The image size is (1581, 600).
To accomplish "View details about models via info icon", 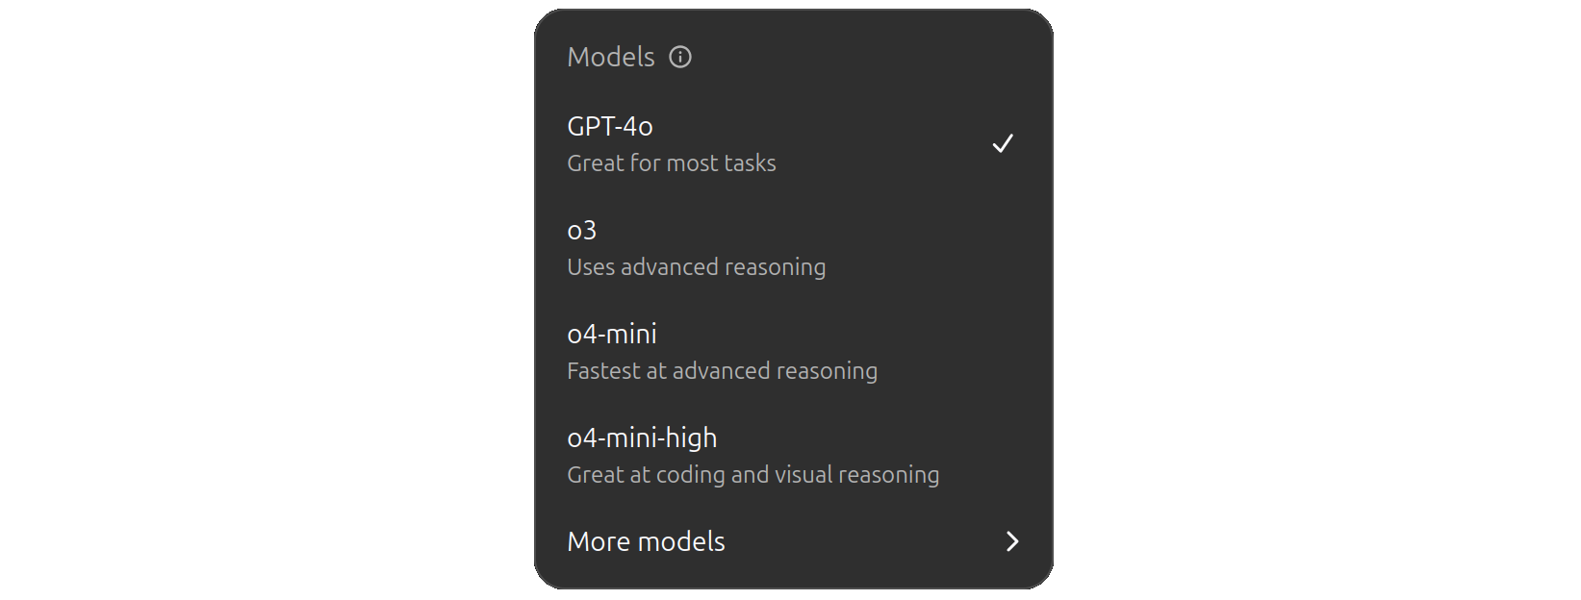I will (680, 57).
